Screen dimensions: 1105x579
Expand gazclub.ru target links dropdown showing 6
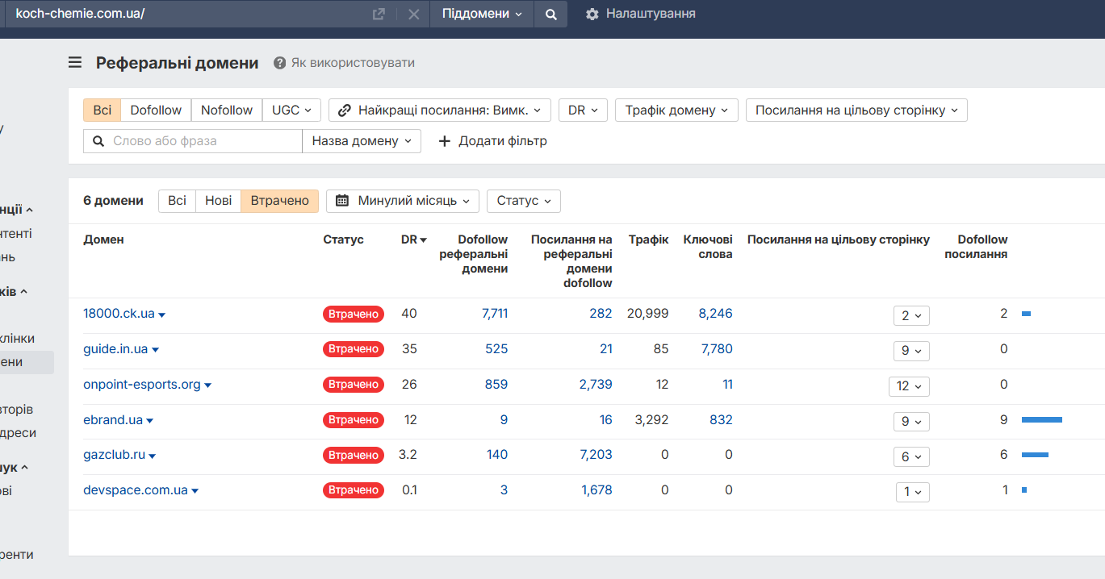click(911, 457)
